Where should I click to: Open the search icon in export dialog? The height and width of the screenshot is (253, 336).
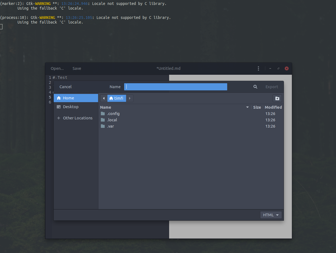pyautogui.click(x=255, y=87)
